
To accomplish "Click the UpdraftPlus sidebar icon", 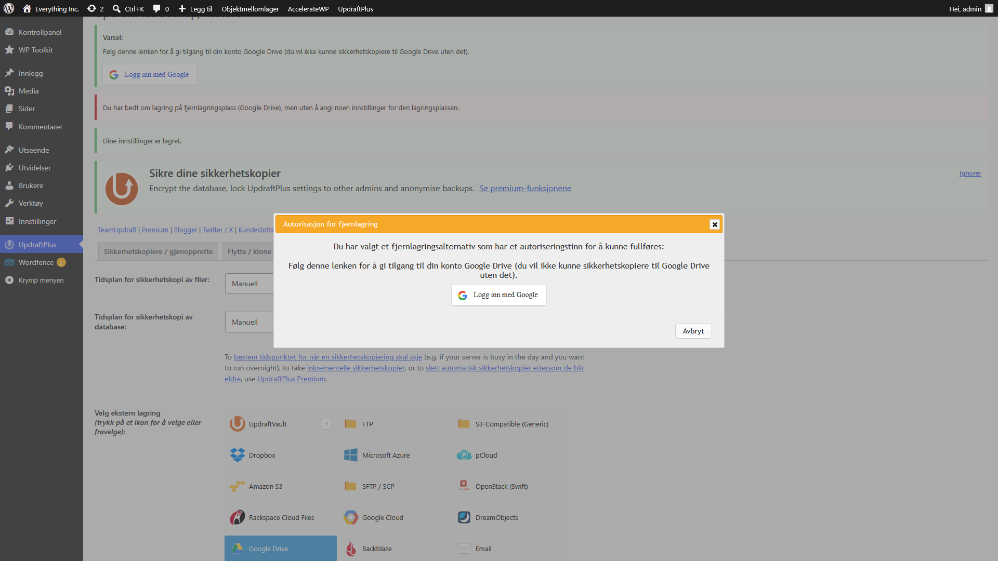I will pos(9,245).
